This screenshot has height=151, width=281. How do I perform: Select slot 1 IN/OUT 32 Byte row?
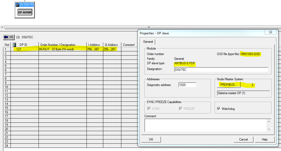62,49
